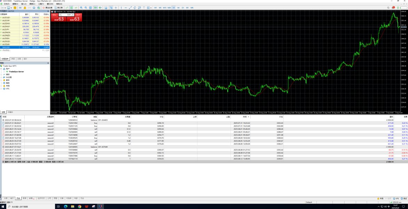Select the crosshair cursor tool
The width and height of the screenshot is (408, 209).
click(x=116, y=7)
